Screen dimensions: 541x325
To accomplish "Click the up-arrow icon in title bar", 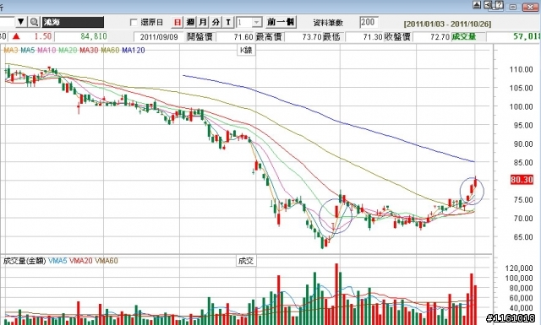I will tap(477, 5).
